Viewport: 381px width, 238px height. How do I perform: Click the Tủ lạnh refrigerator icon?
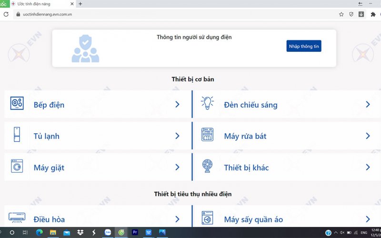point(17,134)
